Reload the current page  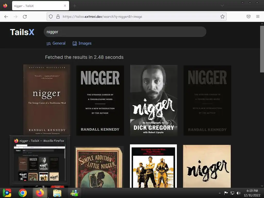pos(25,16)
